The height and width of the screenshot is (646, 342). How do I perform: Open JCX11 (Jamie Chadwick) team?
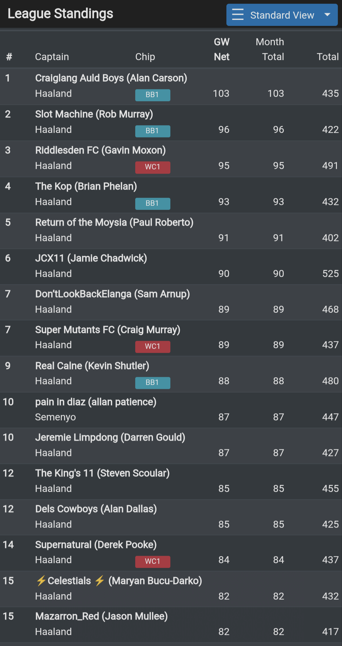(x=91, y=258)
